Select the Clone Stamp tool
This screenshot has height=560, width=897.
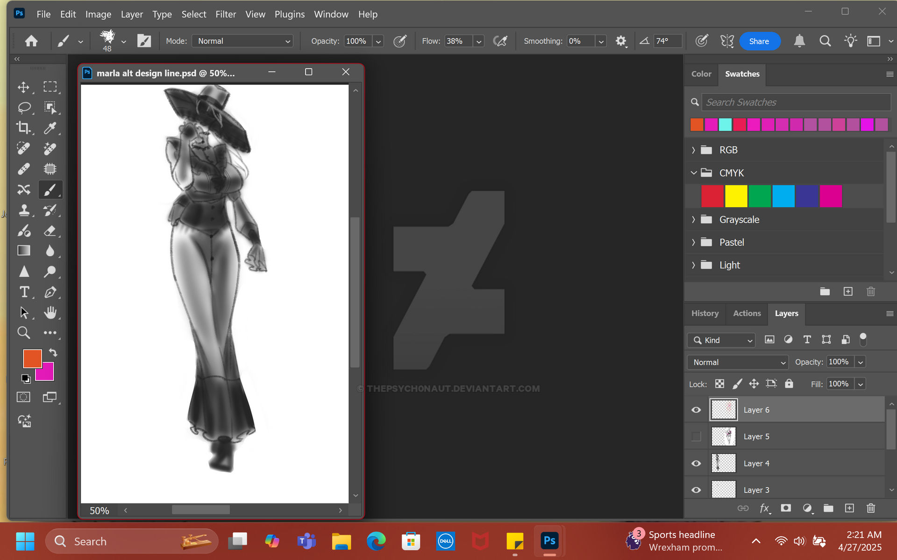(24, 210)
